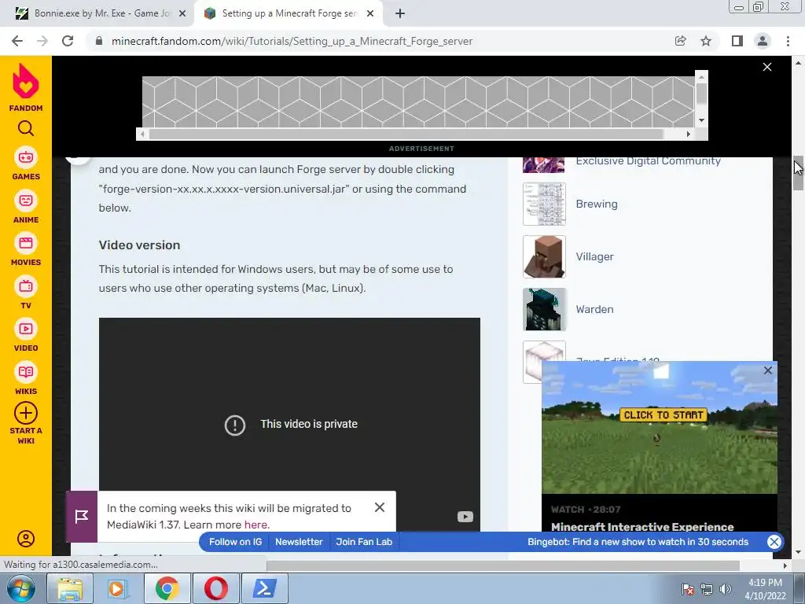
Task: Open the Movies section icon
Action: pos(26,243)
